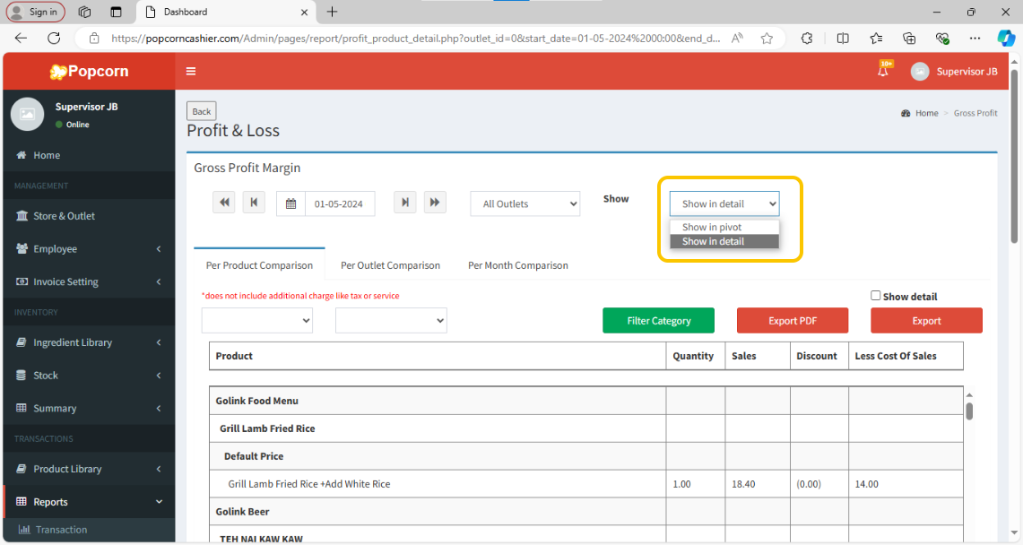Expand the Product Library sidebar menu
Viewport: 1023px width, 545px height.
click(89, 469)
